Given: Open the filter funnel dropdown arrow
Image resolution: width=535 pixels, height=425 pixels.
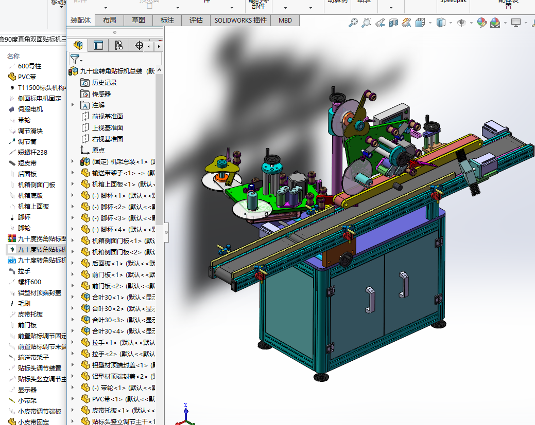Looking at the screenshot, I should pyautogui.click(x=81, y=61).
